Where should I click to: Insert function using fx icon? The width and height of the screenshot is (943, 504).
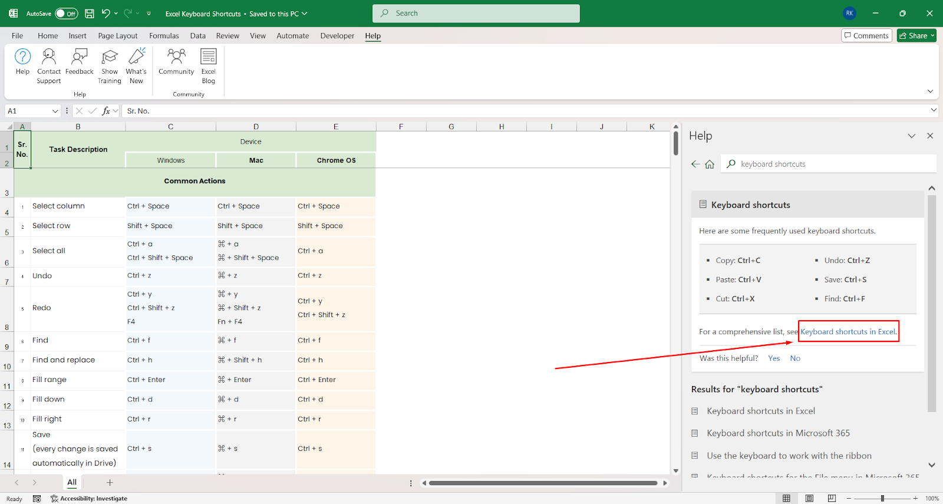[x=106, y=111]
